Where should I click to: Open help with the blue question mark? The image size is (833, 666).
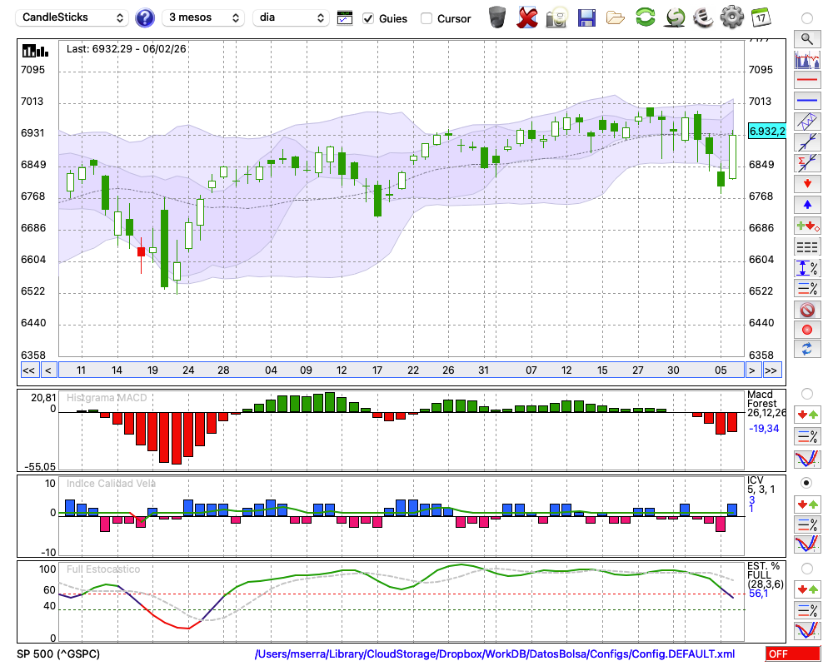[x=144, y=18]
